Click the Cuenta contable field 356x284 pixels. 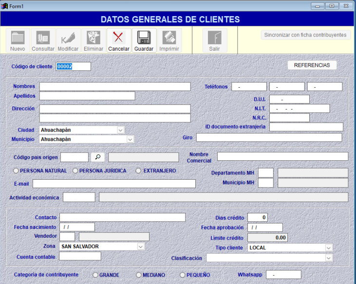pyautogui.click(x=80, y=256)
